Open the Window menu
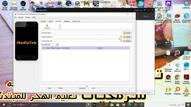Screen dimensions: 191x107 [x=28, y=17]
